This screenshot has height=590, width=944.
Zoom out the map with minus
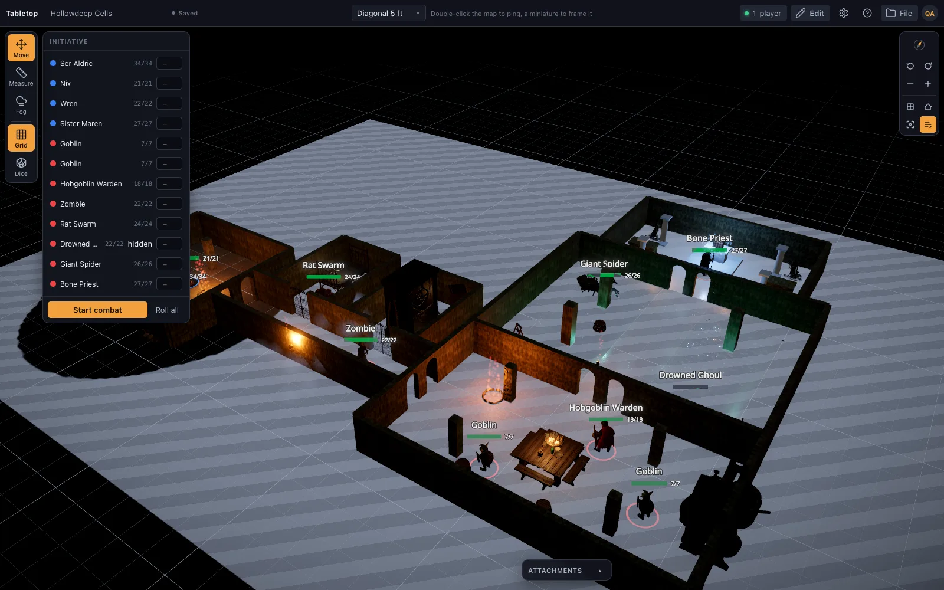[x=910, y=84]
